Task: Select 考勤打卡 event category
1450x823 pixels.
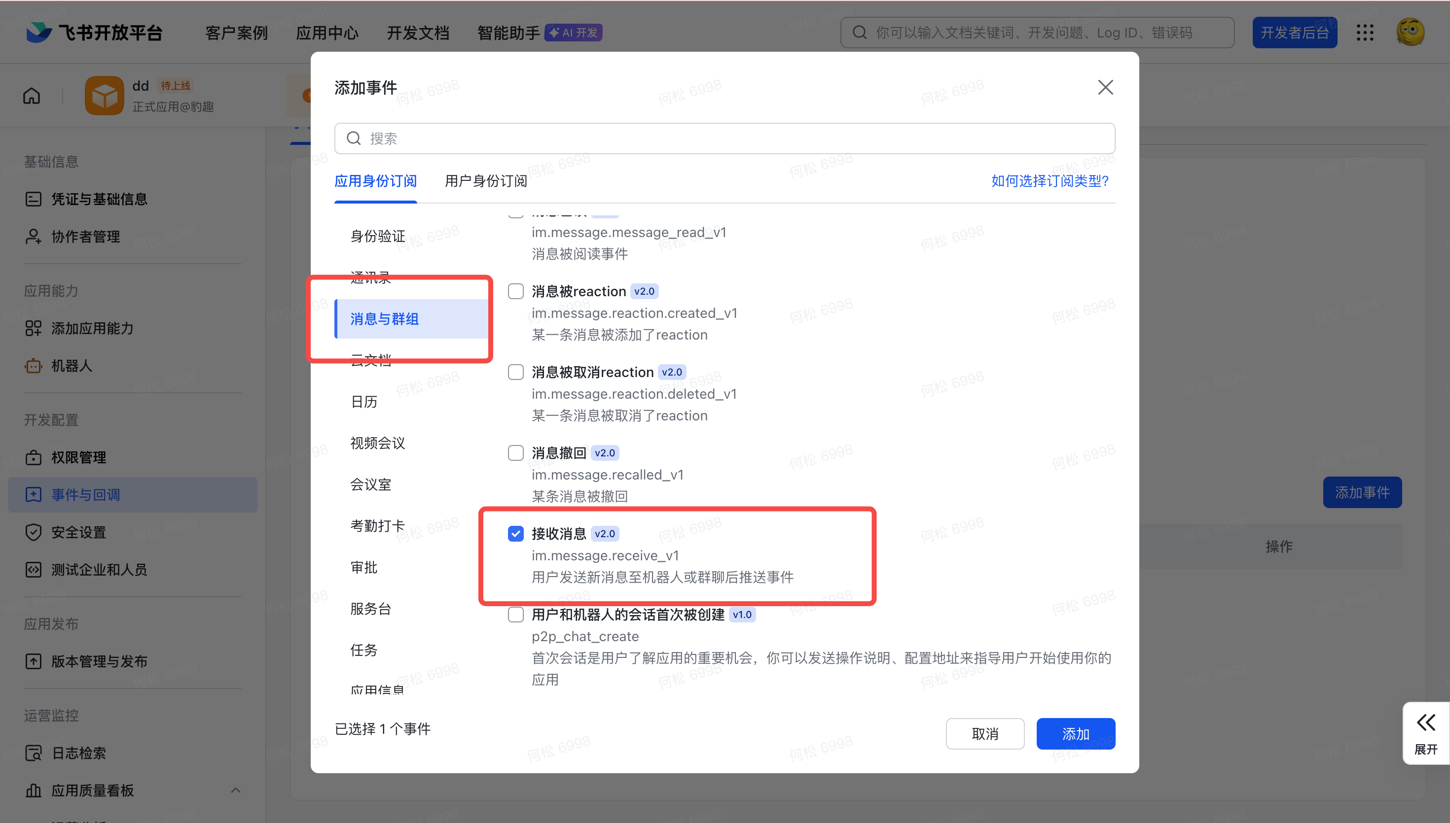Action: pos(378,526)
